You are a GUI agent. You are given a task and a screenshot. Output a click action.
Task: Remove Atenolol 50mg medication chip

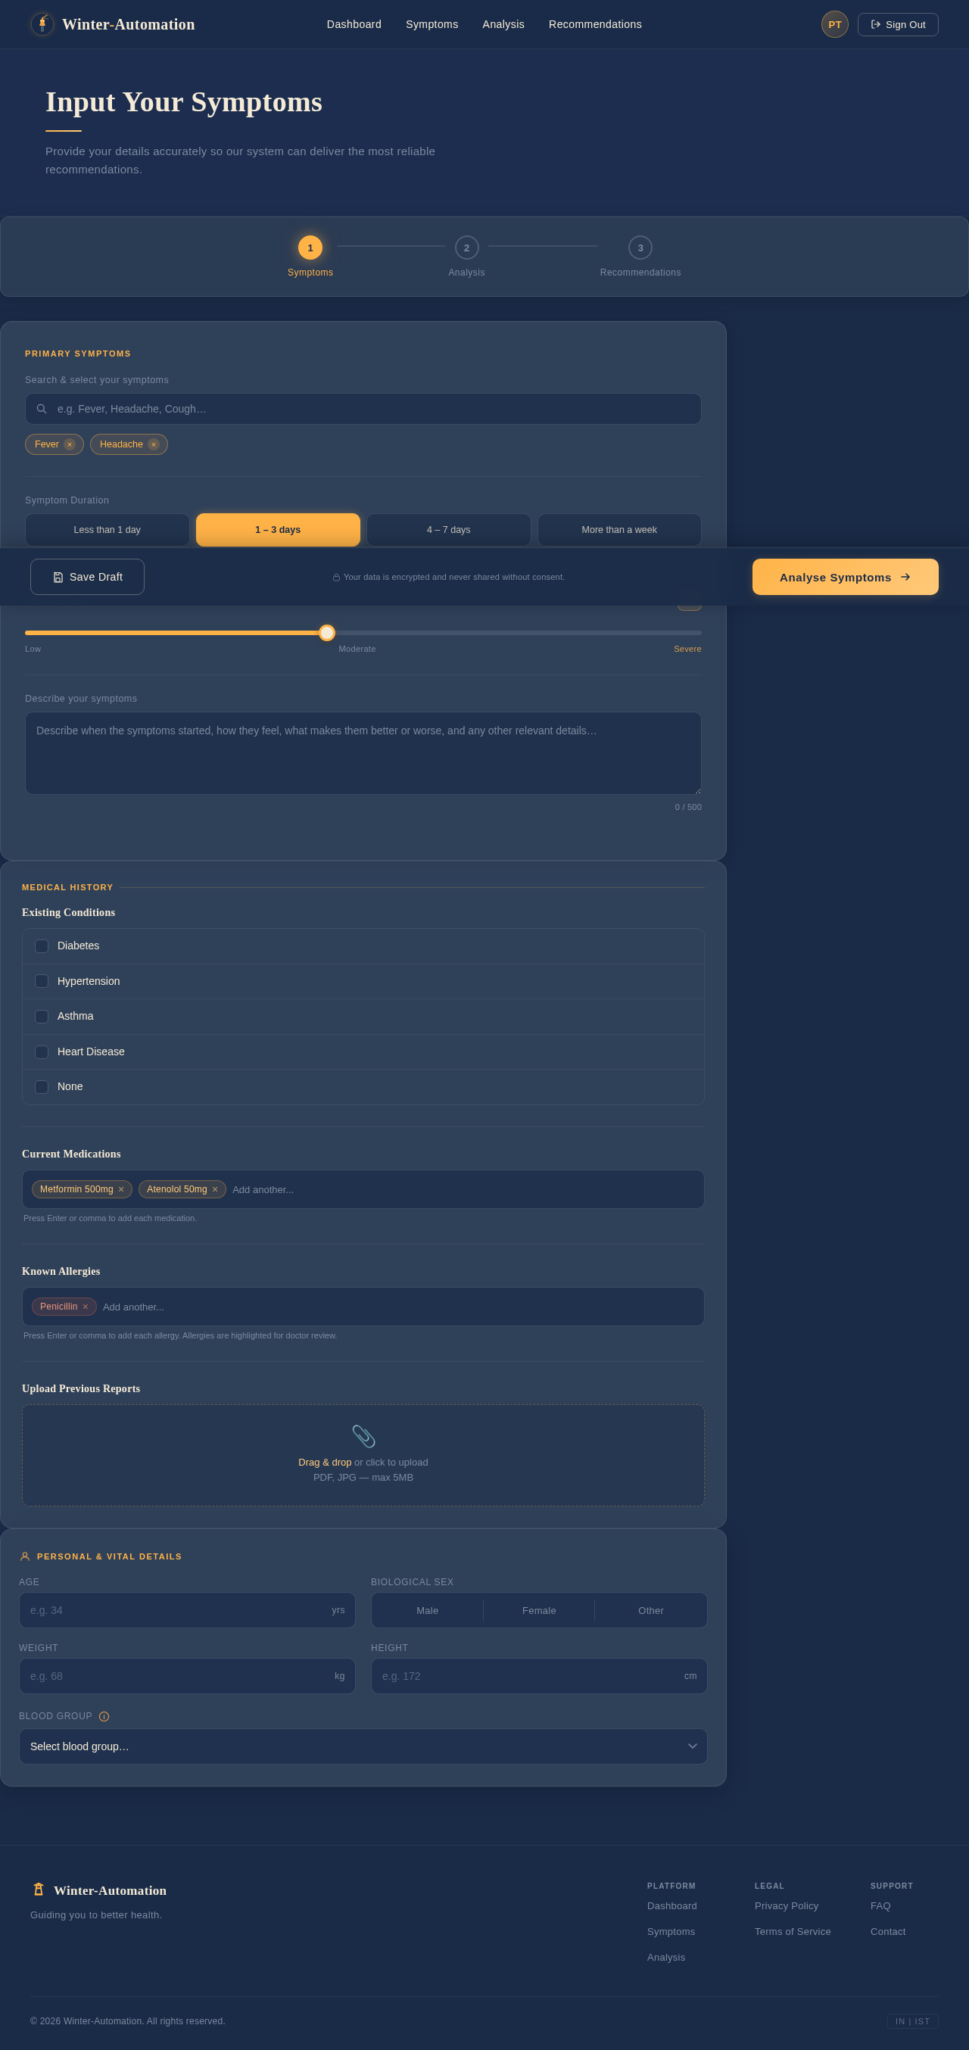pyautogui.click(x=215, y=1190)
